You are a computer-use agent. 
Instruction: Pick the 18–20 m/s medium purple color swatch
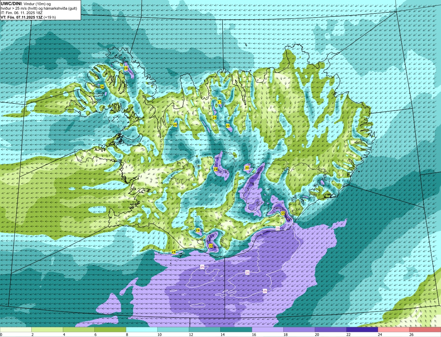click(x=299, y=330)
